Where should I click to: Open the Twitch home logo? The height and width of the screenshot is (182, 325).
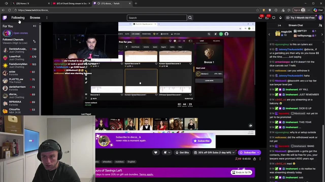point(5,18)
